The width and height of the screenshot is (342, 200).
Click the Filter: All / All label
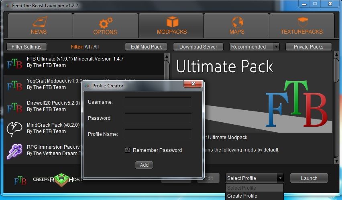(85, 47)
